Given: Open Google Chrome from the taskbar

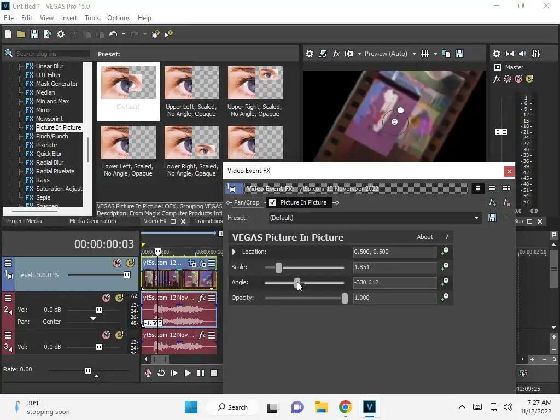Looking at the screenshot, I should [x=346, y=407].
